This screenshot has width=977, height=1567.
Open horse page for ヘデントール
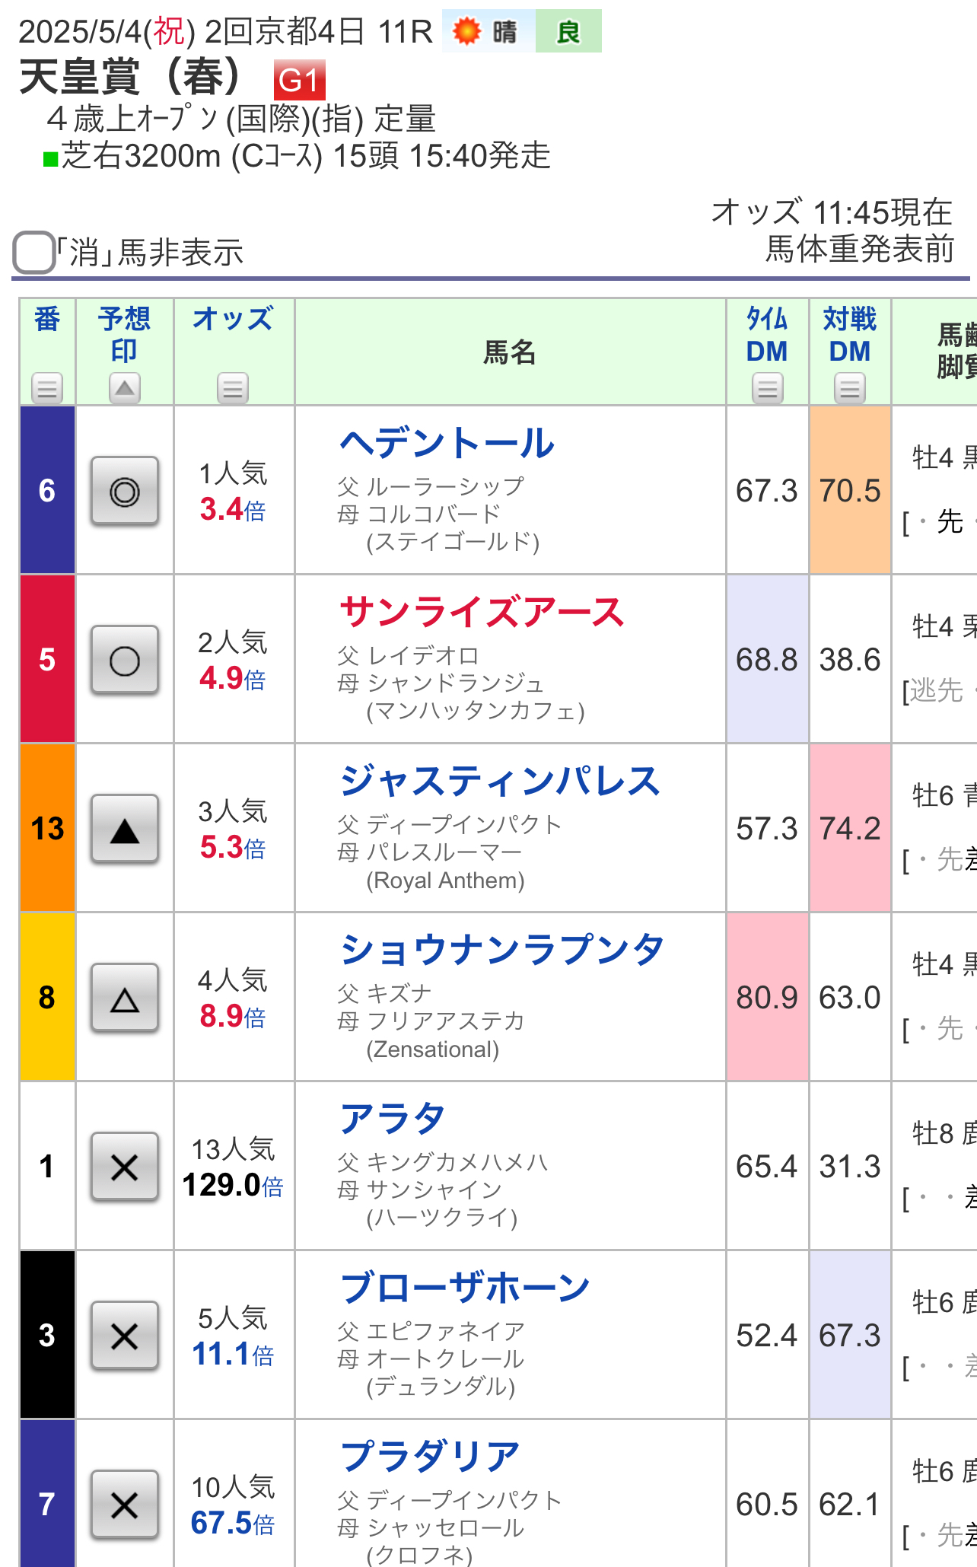(x=447, y=443)
